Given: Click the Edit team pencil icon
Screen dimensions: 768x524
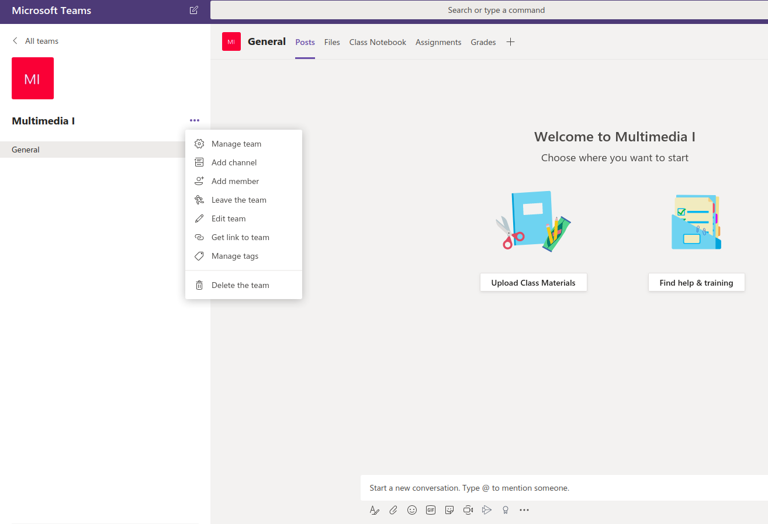Looking at the screenshot, I should point(199,218).
